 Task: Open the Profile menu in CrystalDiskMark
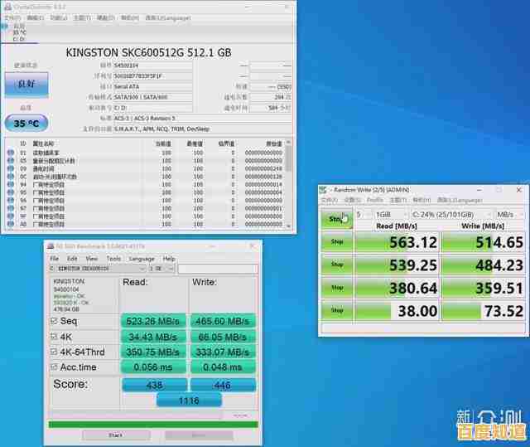pyautogui.click(x=375, y=200)
